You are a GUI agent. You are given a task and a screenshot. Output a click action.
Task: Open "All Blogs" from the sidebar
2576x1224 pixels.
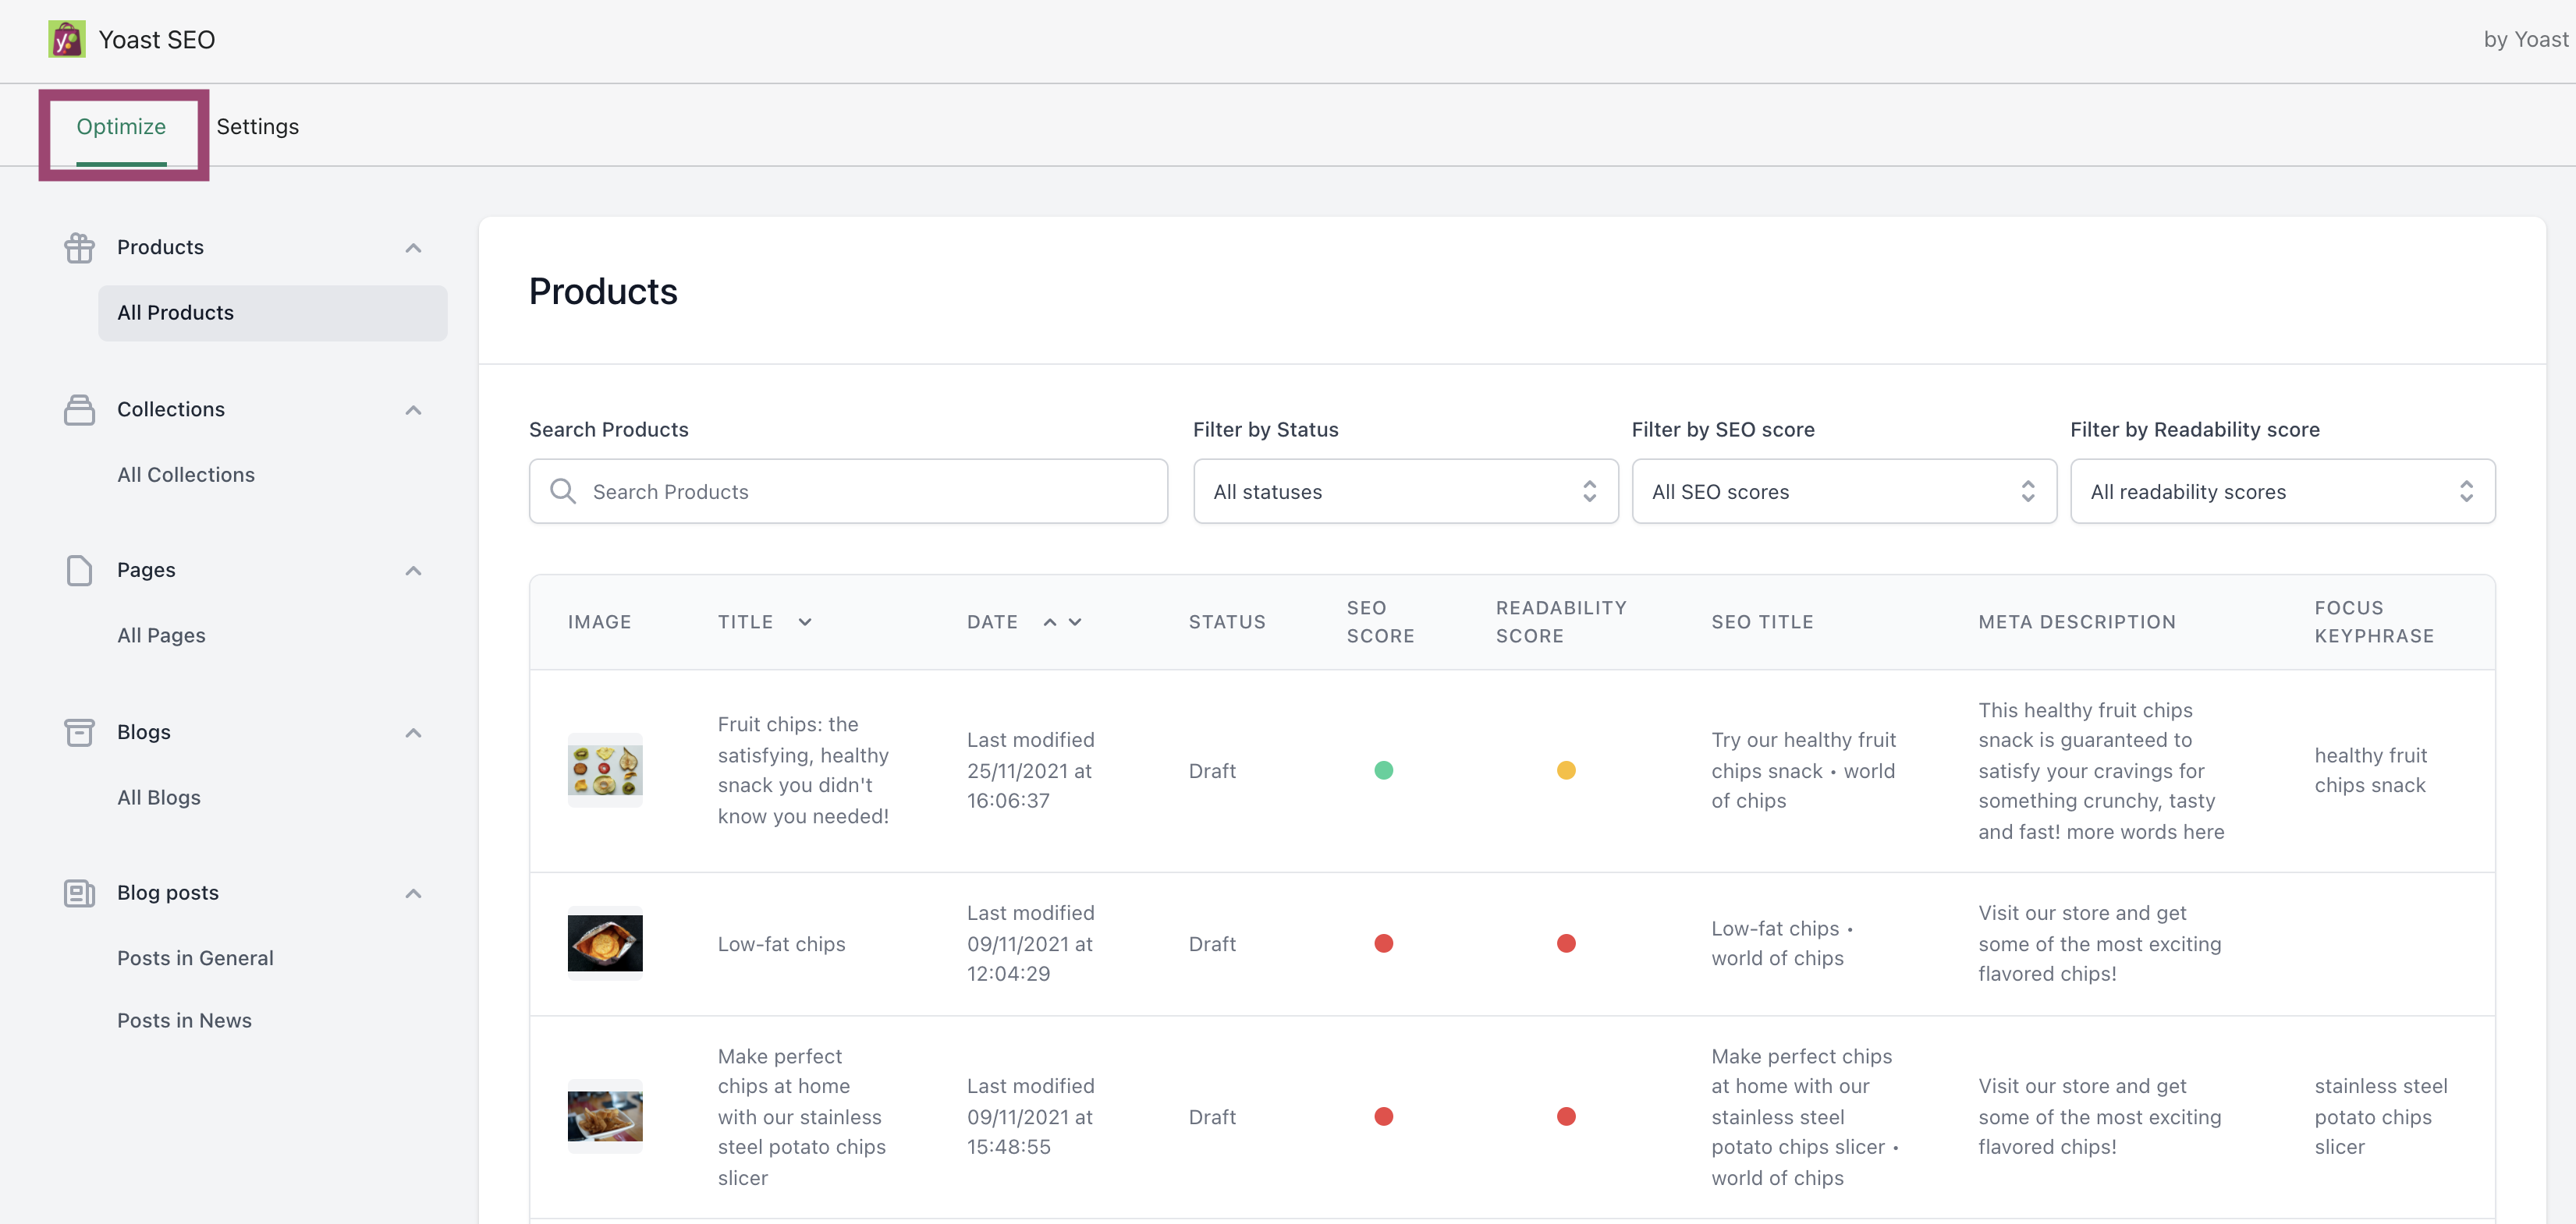(x=159, y=796)
